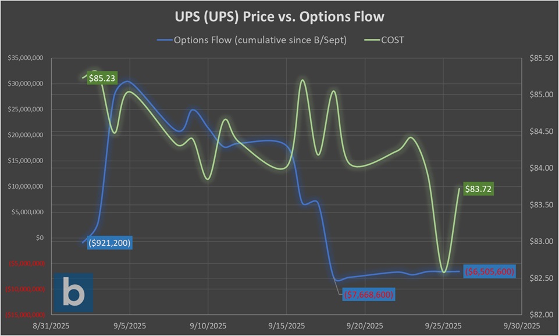Click the $35,000,000 left axis label

tap(26, 58)
